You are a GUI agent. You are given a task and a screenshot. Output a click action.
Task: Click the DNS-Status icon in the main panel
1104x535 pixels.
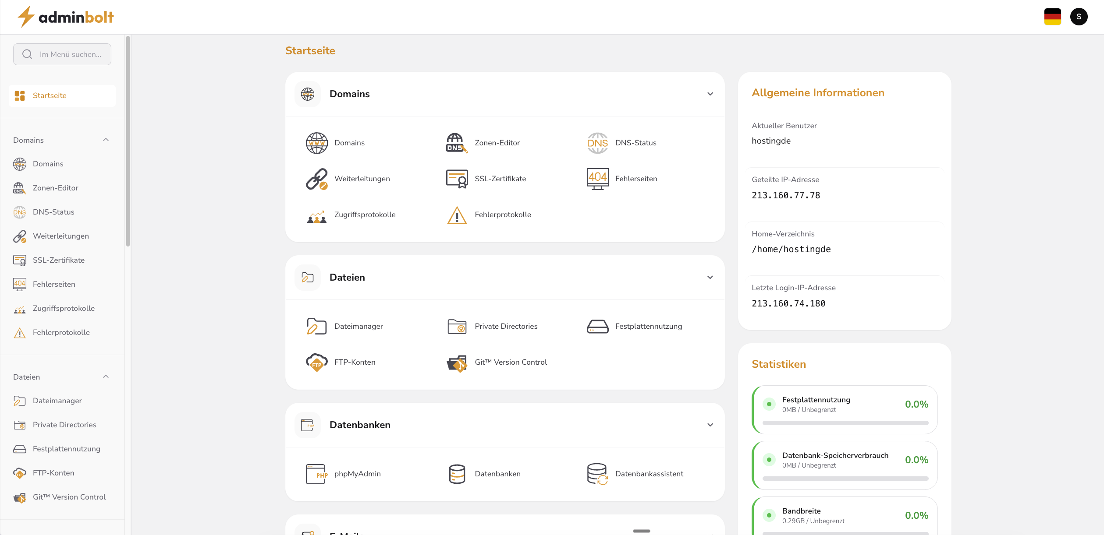pos(597,143)
